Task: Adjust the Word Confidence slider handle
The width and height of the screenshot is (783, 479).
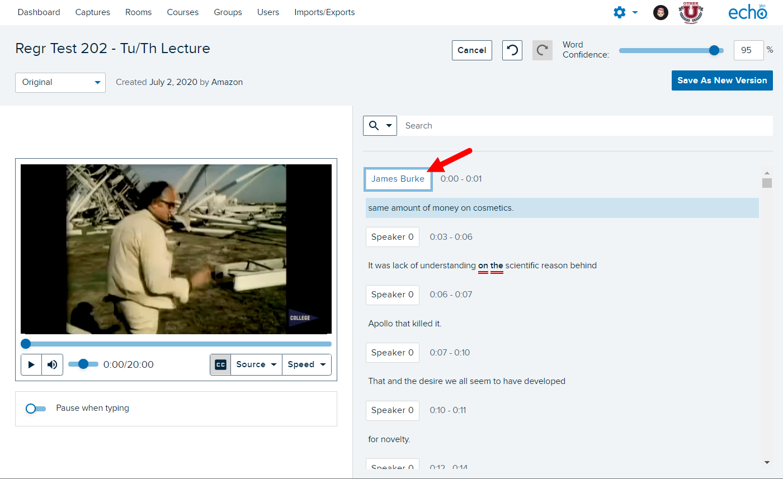Action: [x=714, y=50]
